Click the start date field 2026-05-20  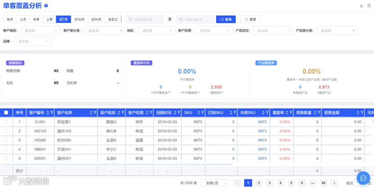(x=145, y=20)
